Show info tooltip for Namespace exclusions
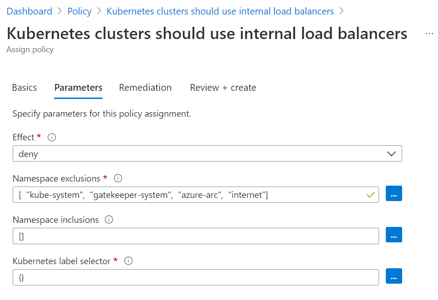The width and height of the screenshot is (438, 300). 118,178
